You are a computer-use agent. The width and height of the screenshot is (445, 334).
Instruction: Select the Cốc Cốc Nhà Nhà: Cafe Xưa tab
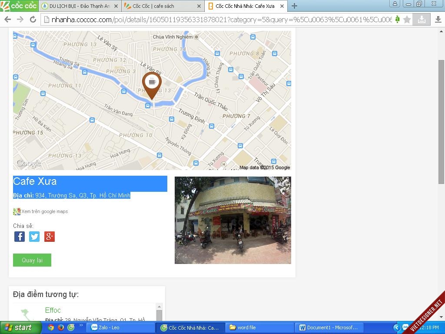[x=242, y=6]
